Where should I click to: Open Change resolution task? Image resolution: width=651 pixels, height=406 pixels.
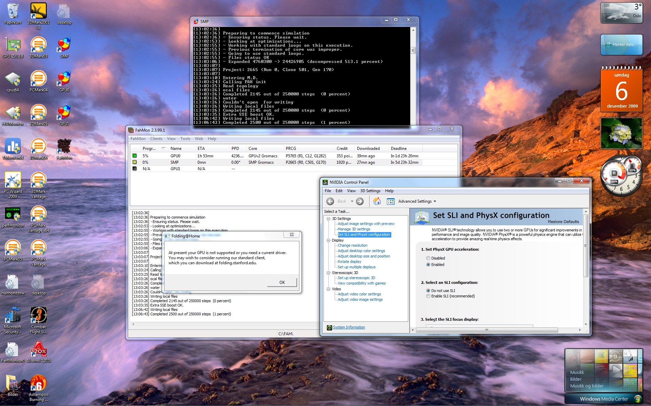tap(352, 245)
